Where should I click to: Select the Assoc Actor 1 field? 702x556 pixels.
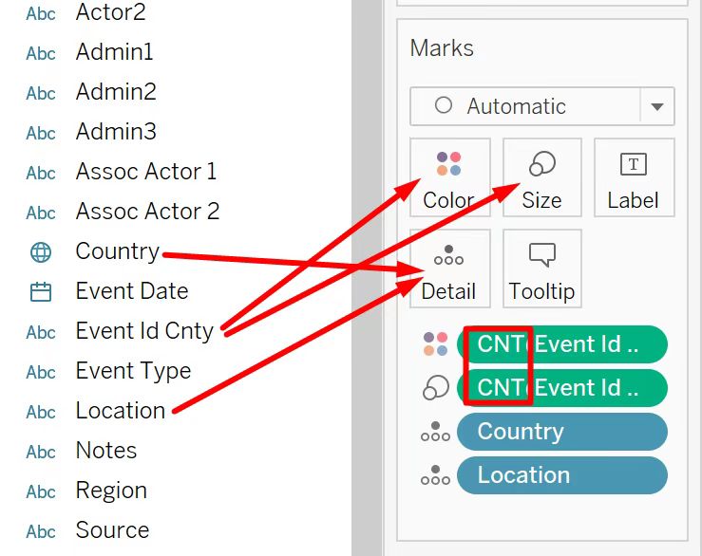click(x=146, y=172)
